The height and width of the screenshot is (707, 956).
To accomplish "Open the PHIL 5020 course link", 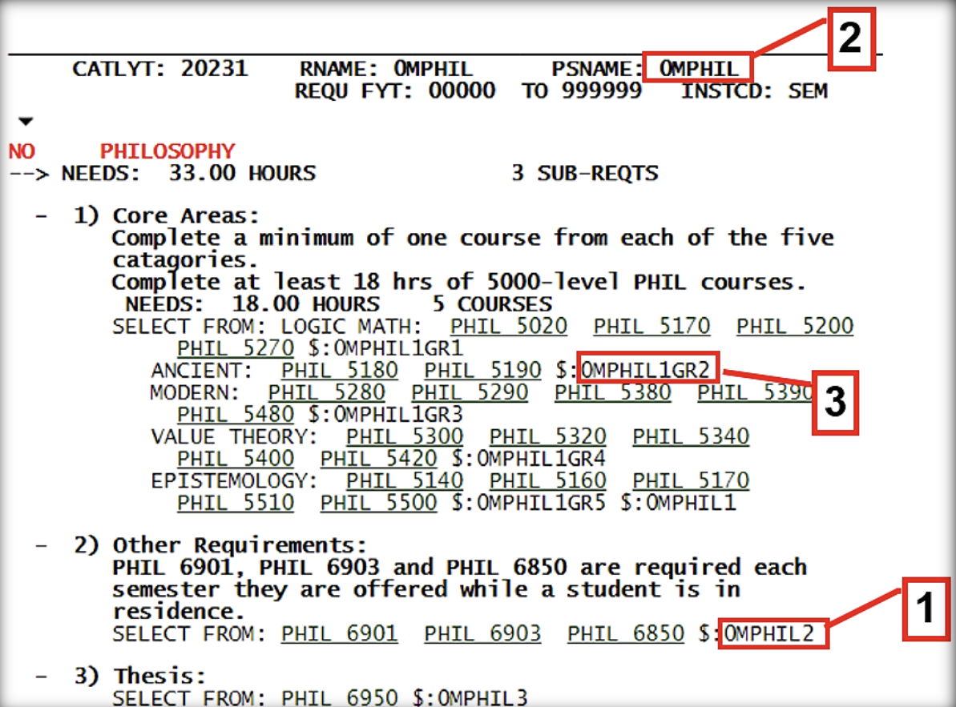I will pyautogui.click(x=508, y=327).
